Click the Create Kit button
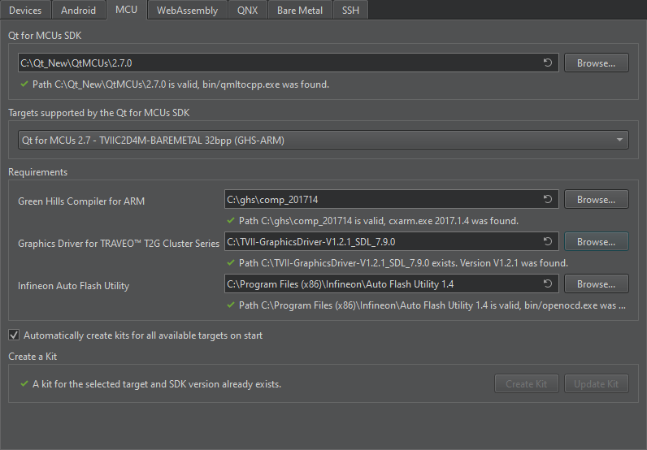Screen dimensions: 647x450 point(526,384)
